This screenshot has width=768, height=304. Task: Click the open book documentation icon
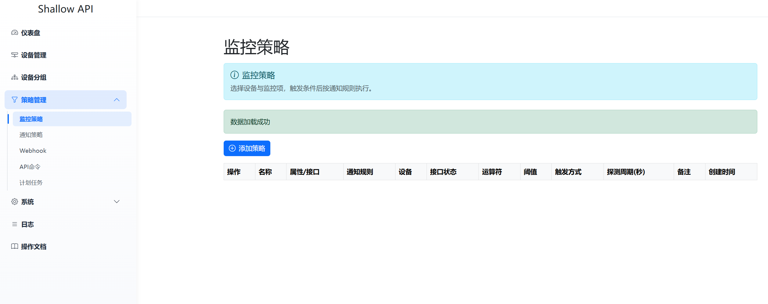[x=14, y=246]
